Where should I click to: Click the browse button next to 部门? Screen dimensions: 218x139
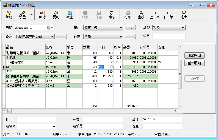(130, 28)
